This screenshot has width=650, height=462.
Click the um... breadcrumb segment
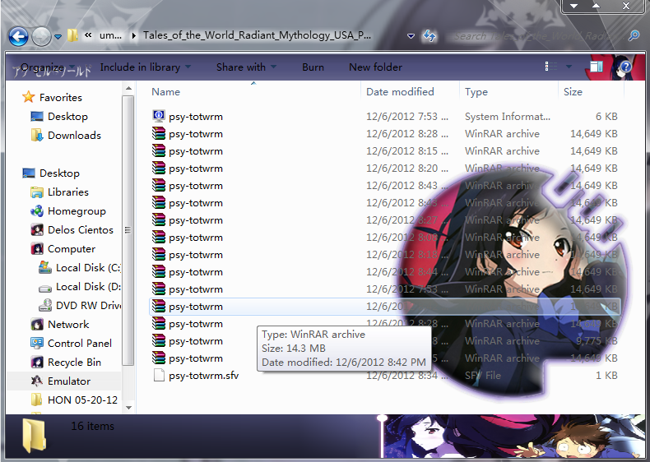110,35
